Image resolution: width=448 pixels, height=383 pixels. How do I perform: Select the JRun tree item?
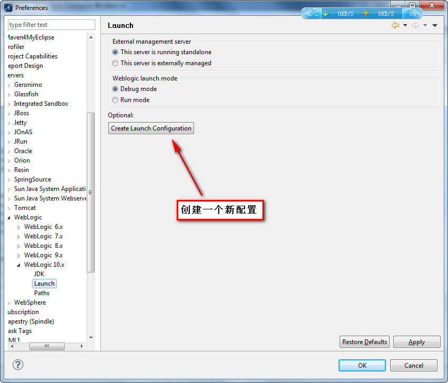21,141
